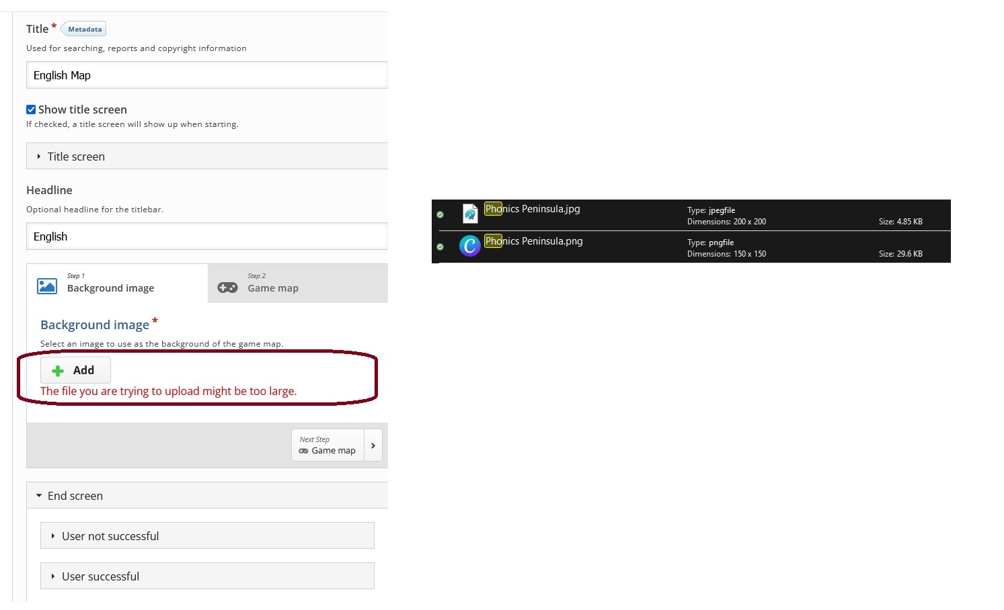Click the Canva icon of the png file
This screenshot has height=610, width=1004.
point(469,245)
